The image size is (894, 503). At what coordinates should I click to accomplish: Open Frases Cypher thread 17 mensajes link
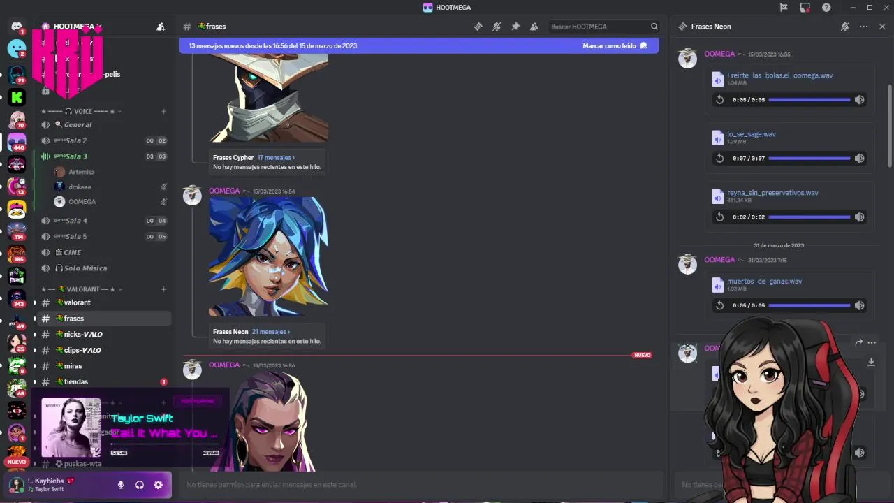point(276,158)
